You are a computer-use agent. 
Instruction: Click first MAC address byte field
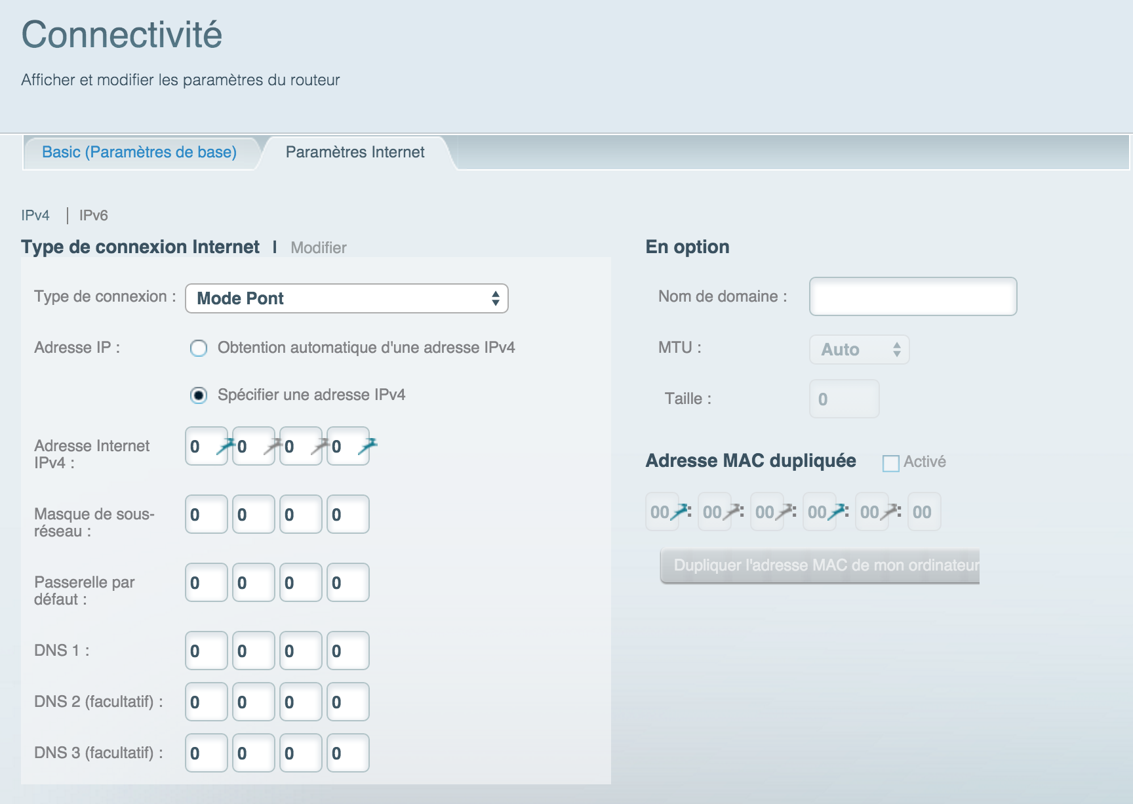tap(662, 512)
